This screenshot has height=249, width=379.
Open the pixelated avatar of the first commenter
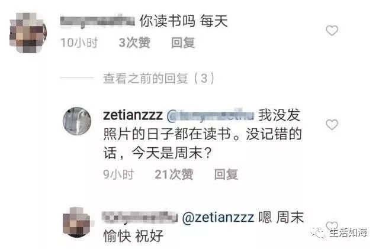tap(28, 33)
